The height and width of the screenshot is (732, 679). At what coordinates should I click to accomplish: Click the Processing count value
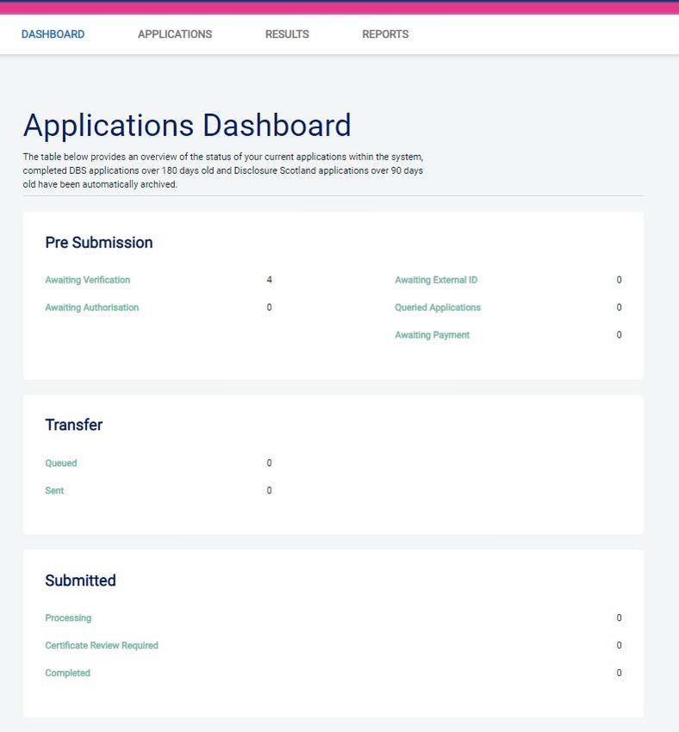point(620,617)
